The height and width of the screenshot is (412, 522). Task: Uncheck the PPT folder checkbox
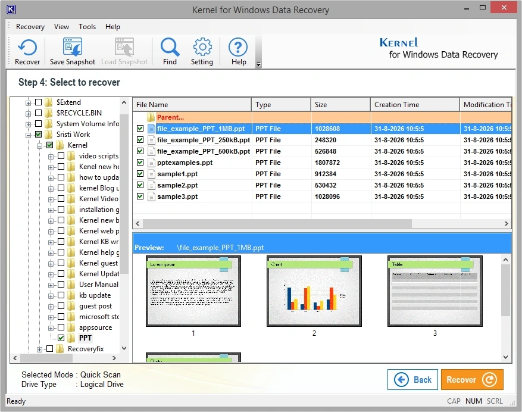point(61,338)
